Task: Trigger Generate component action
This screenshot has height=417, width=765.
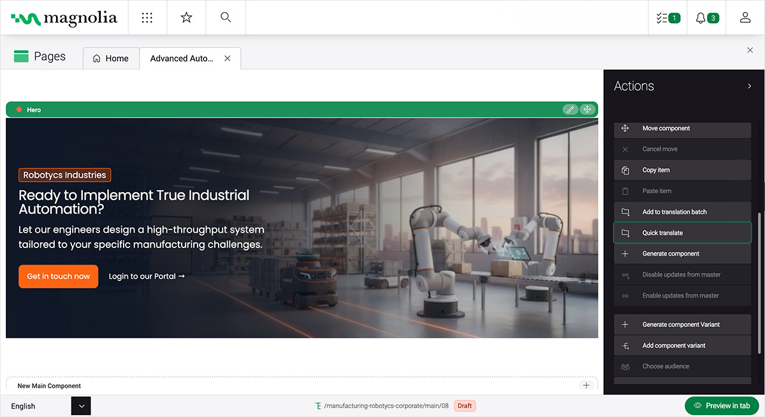Action: click(682, 253)
